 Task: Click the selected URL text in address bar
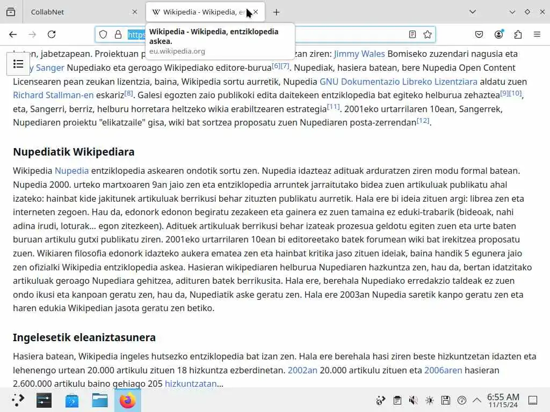pos(136,34)
